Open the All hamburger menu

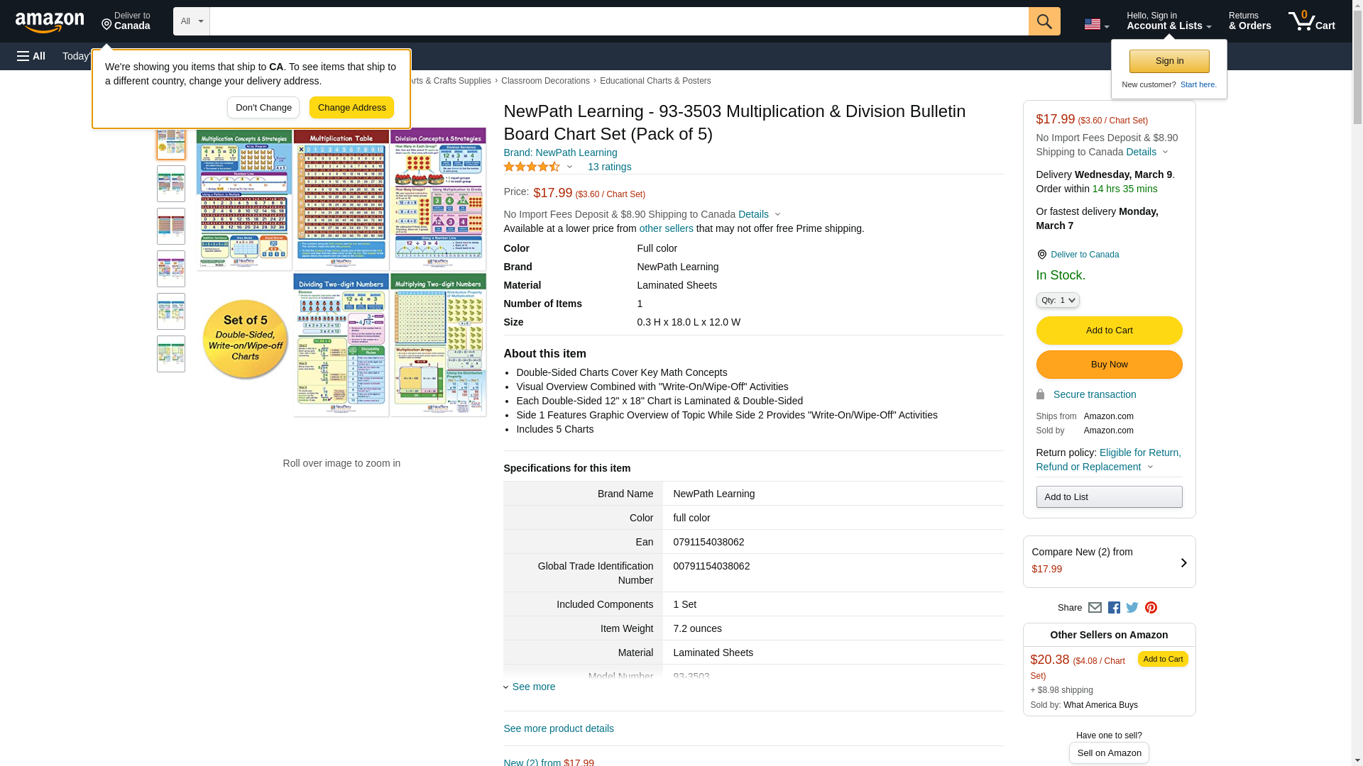[31, 56]
